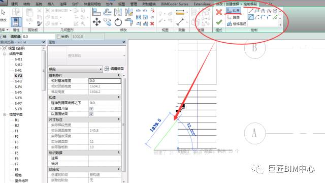The height and width of the screenshot is (183, 325).
Task: Toggle the 链 chain checkbox
Action: [1, 37]
